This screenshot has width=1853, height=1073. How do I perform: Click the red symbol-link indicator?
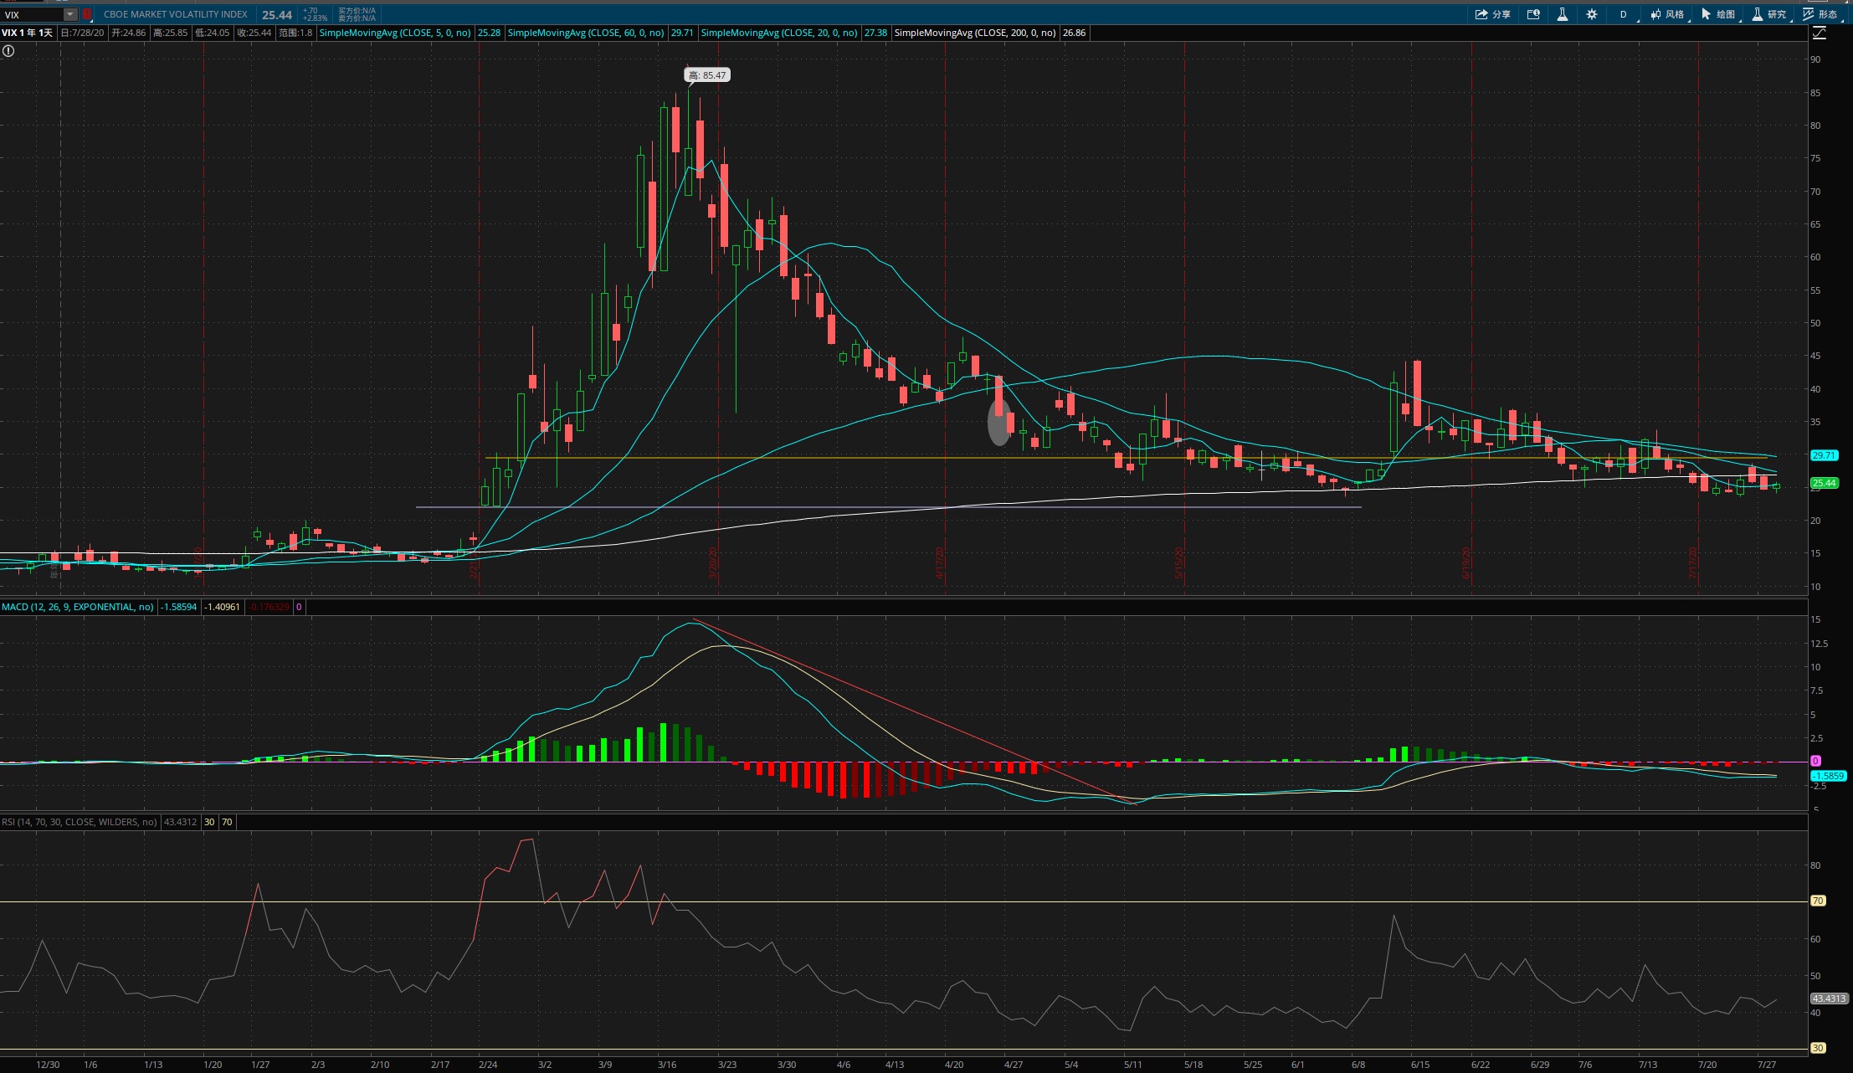pyautogui.click(x=87, y=14)
